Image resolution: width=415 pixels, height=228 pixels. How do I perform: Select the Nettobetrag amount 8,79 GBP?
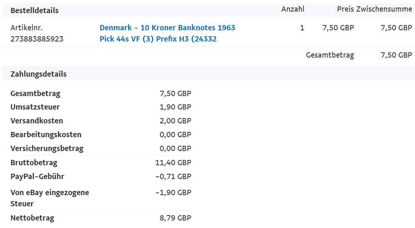click(175, 218)
